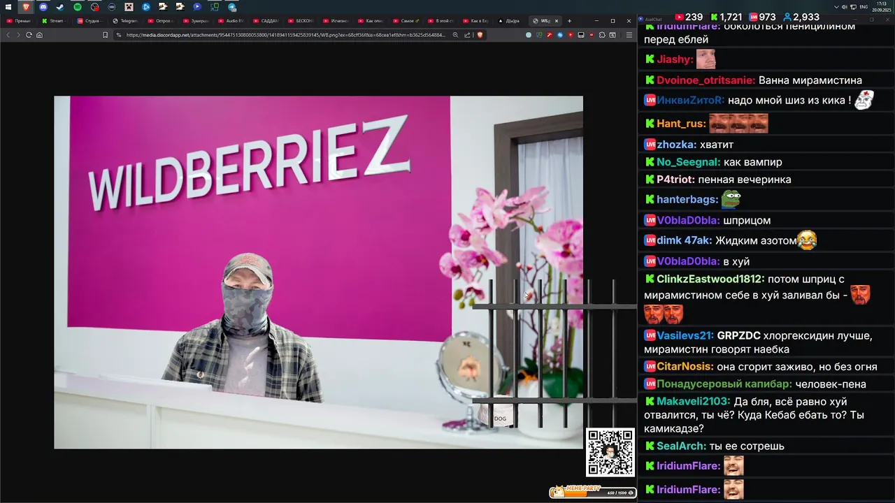Open a new browser tab
This screenshot has height=503, width=895.
tap(569, 21)
